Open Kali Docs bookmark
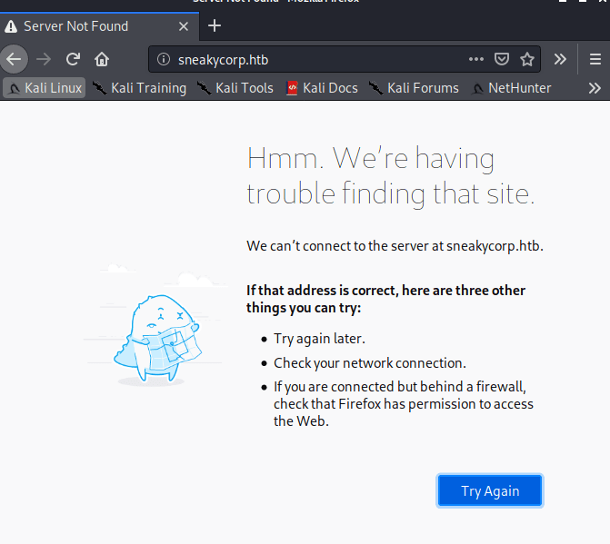 click(x=322, y=88)
